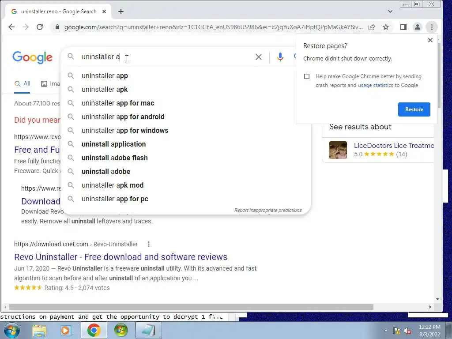
Task: Open the LiceDoctors Lice Treatment link
Action: coord(394,146)
